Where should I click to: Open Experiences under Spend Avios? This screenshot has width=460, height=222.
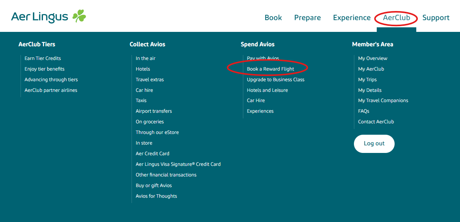[260, 111]
